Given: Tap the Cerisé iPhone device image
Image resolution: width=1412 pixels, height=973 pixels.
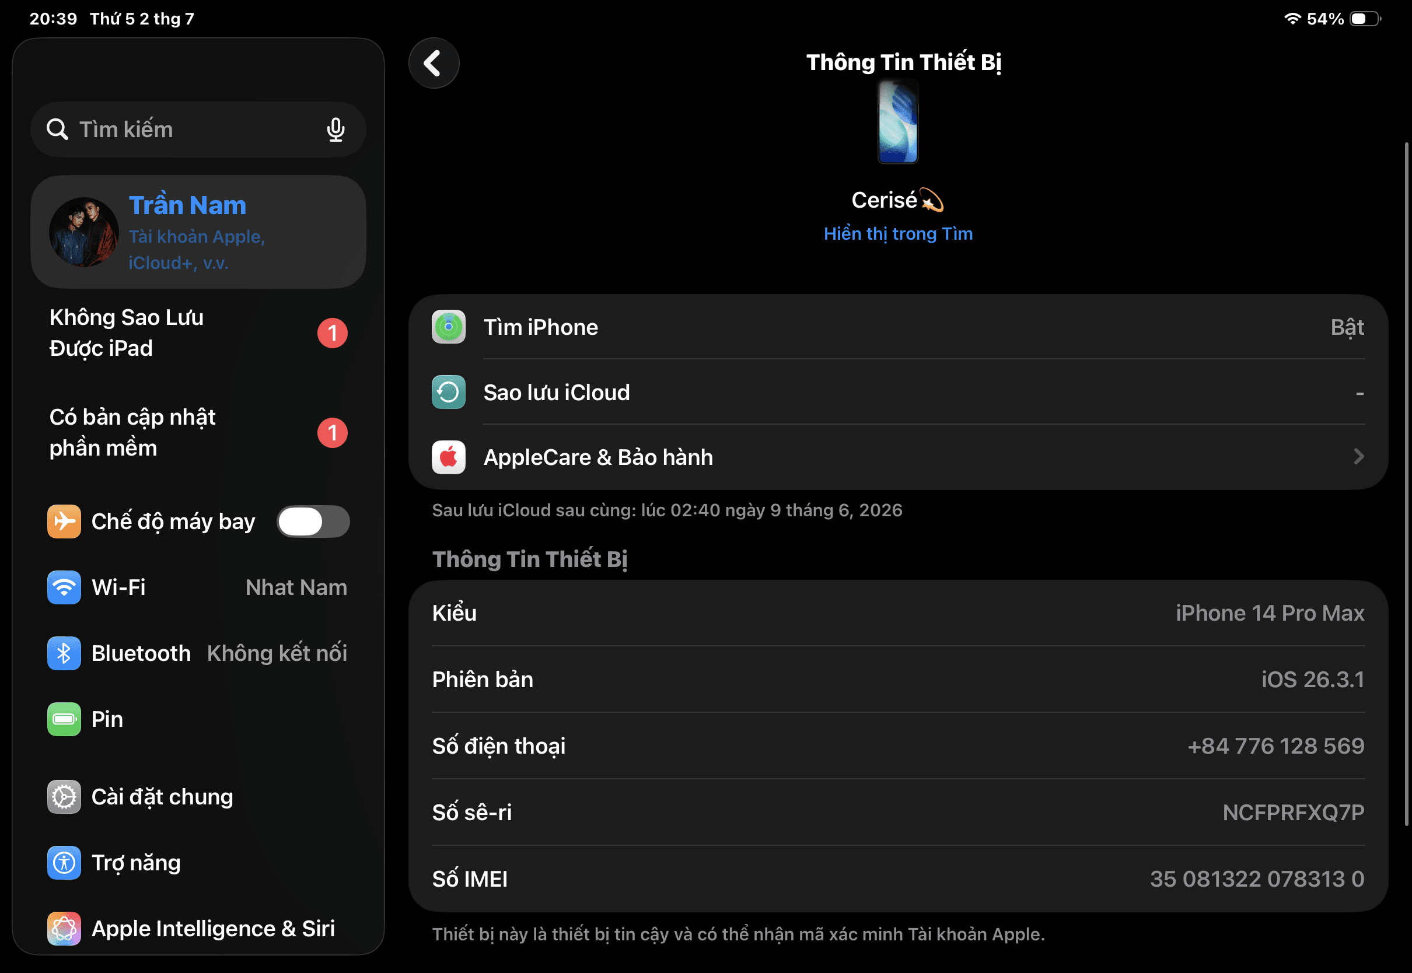Looking at the screenshot, I should point(897,123).
